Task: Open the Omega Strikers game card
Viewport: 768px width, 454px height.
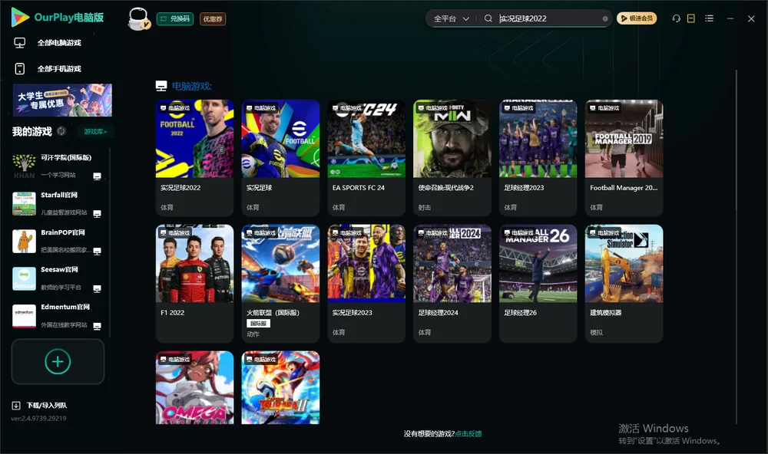Action: 194,387
